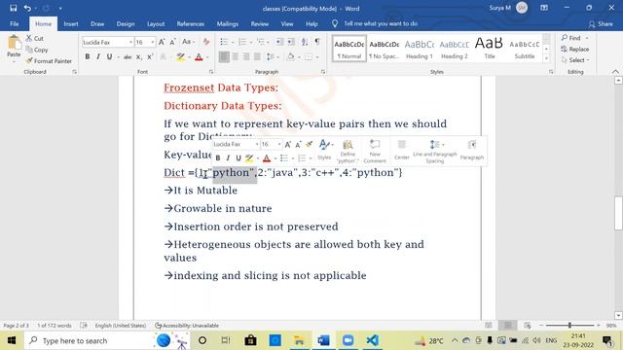Screen dimensions: 623x350
Task: Open mini toolbar font name dropdown
Action: coord(257,144)
